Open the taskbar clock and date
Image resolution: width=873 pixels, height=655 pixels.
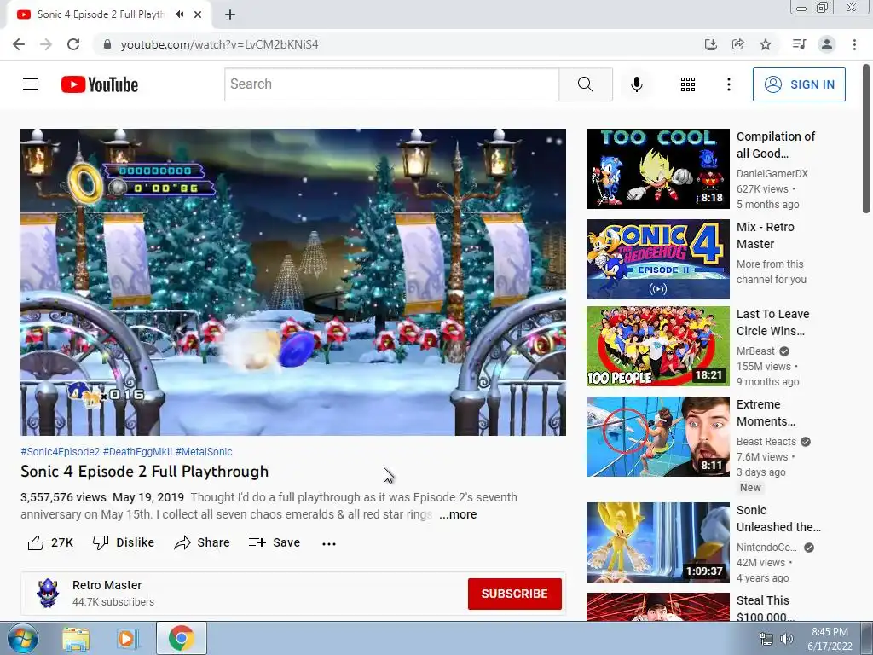pyautogui.click(x=830, y=639)
